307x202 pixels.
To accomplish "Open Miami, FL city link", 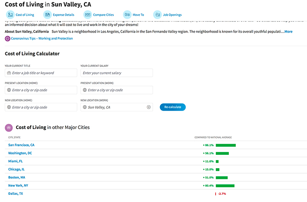I will click(x=15, y=161).
